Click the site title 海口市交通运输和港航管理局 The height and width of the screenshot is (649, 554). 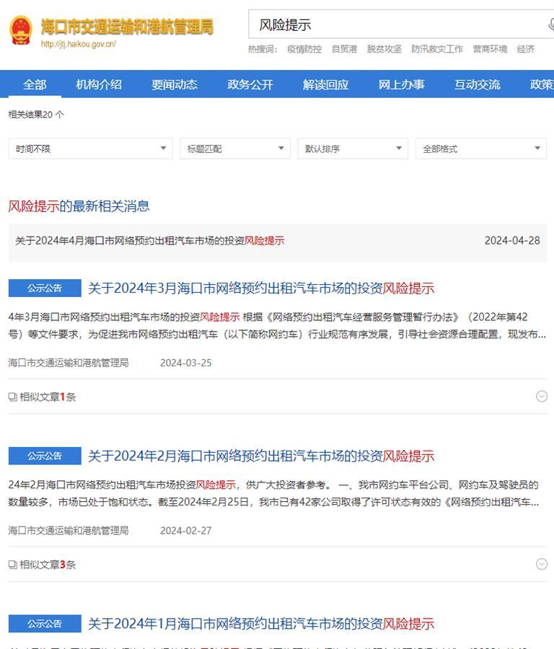click(x=127, y=27)
